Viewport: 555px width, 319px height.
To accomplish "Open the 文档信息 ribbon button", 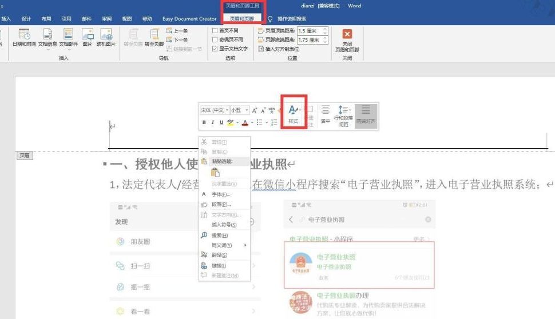I will point(47,38).
